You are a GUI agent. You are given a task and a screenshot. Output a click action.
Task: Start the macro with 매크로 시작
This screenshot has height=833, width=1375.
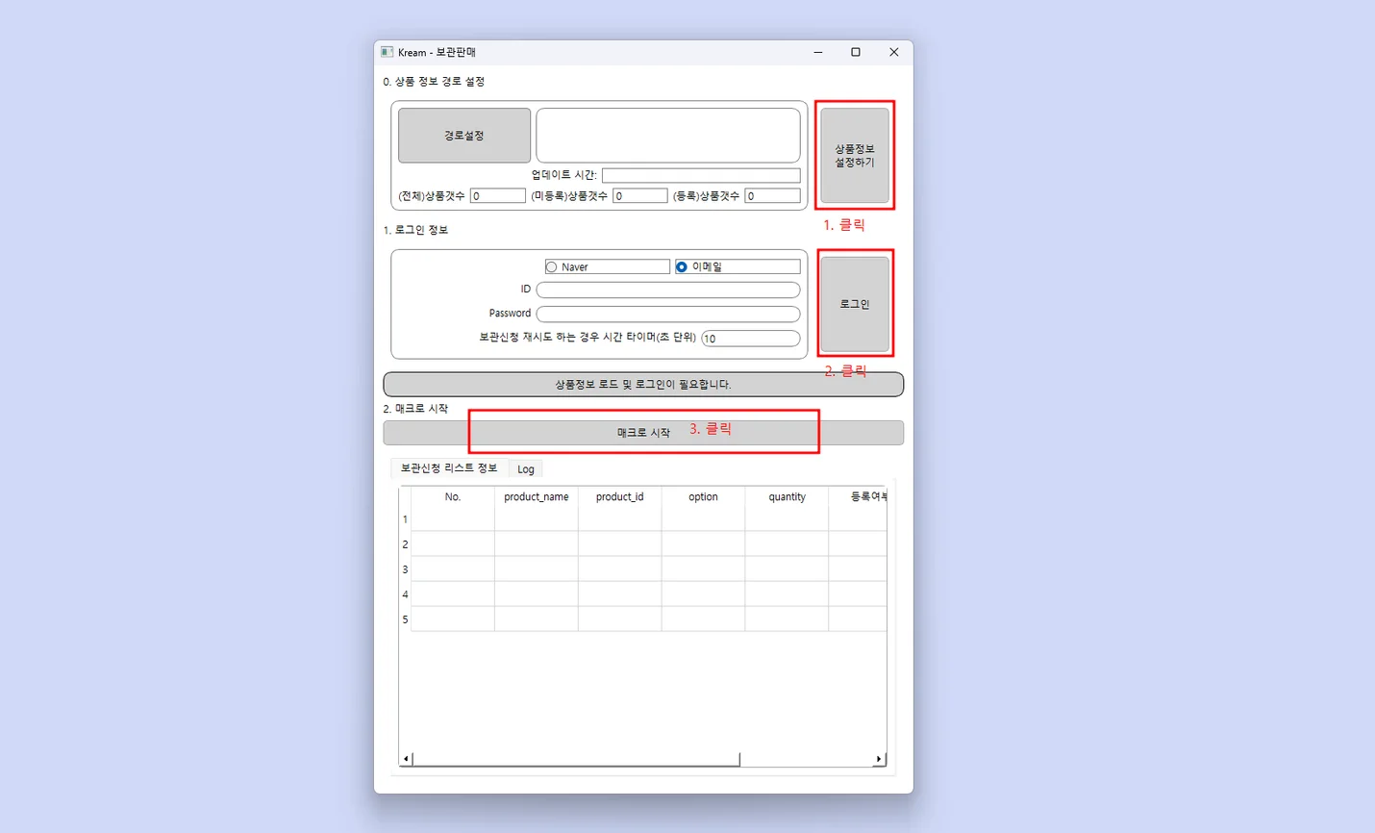(x=643, y=433)
